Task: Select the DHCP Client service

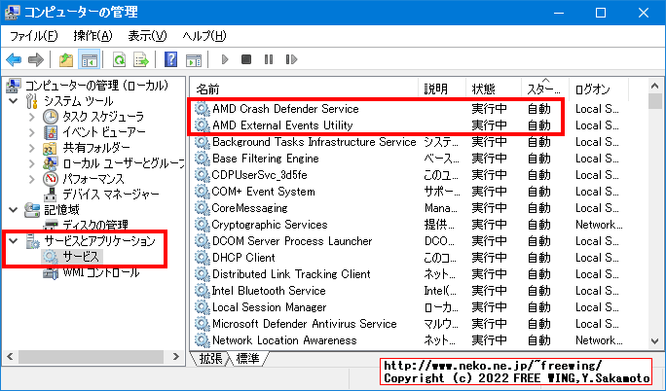Action: click(408, 258)
